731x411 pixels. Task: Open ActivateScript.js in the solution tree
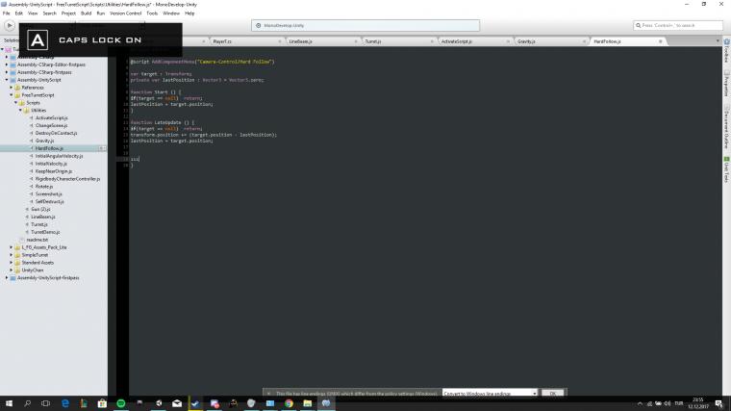tap(51, 118)
